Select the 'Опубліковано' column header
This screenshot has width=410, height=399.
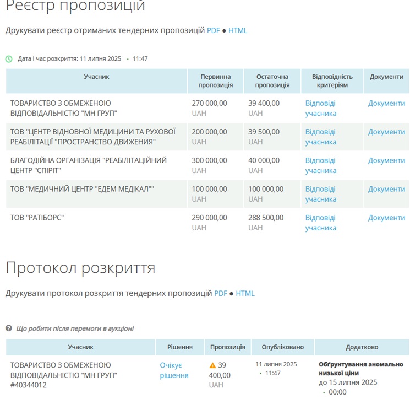283,347
